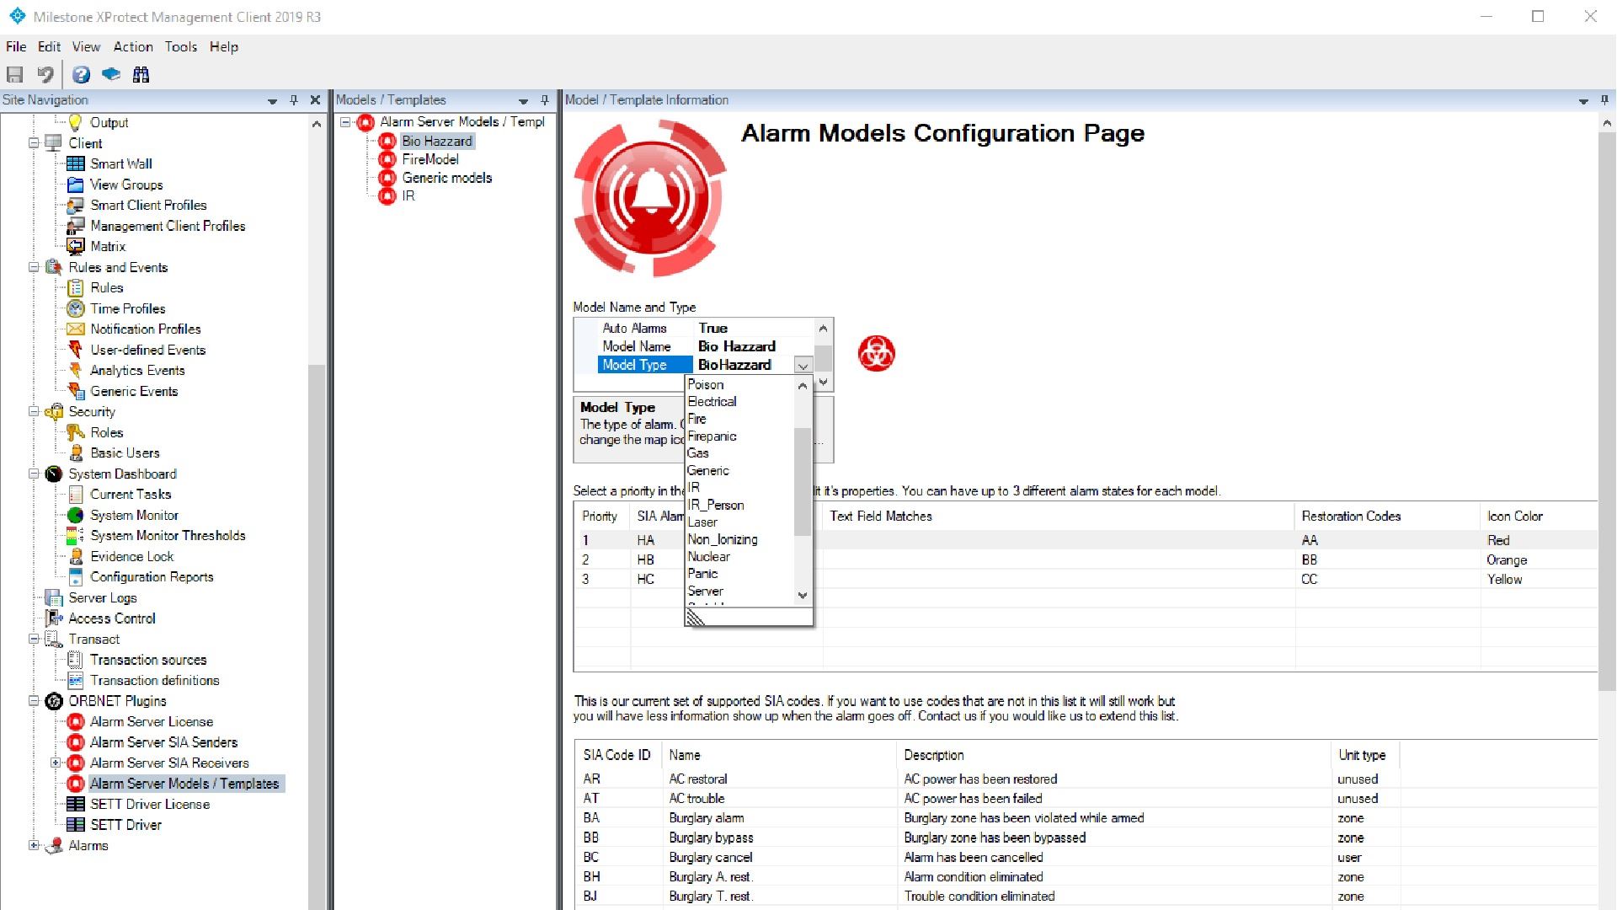Click the System Monitor icon
Image resolution: width=1617 pixels, height=910 pixels.
(76, 515)
